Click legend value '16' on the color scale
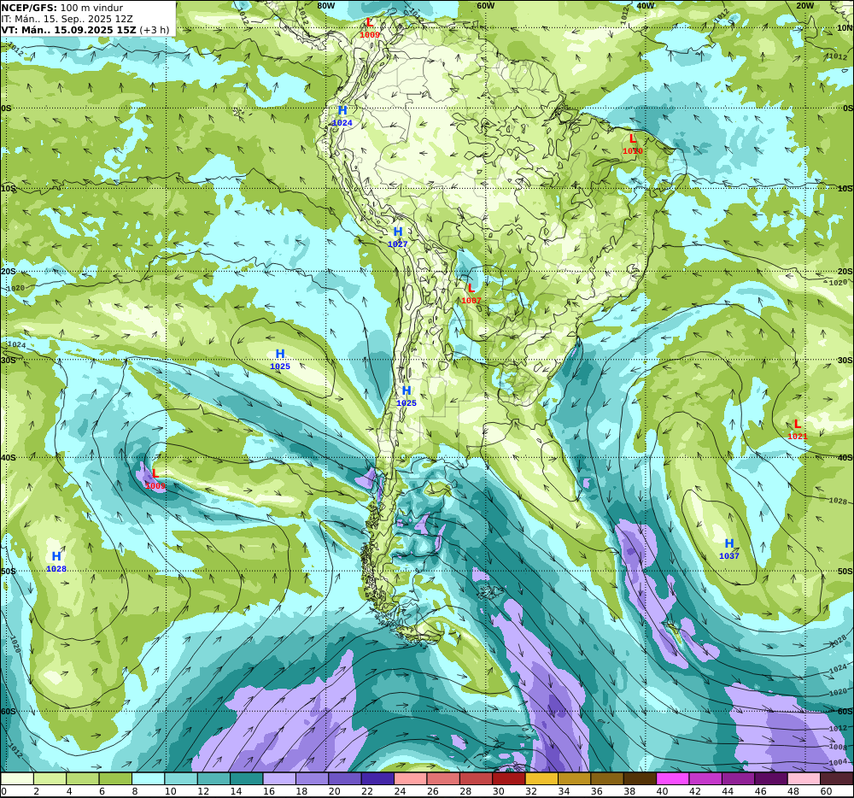Viewport: 854px width, 798px height. 268,791
